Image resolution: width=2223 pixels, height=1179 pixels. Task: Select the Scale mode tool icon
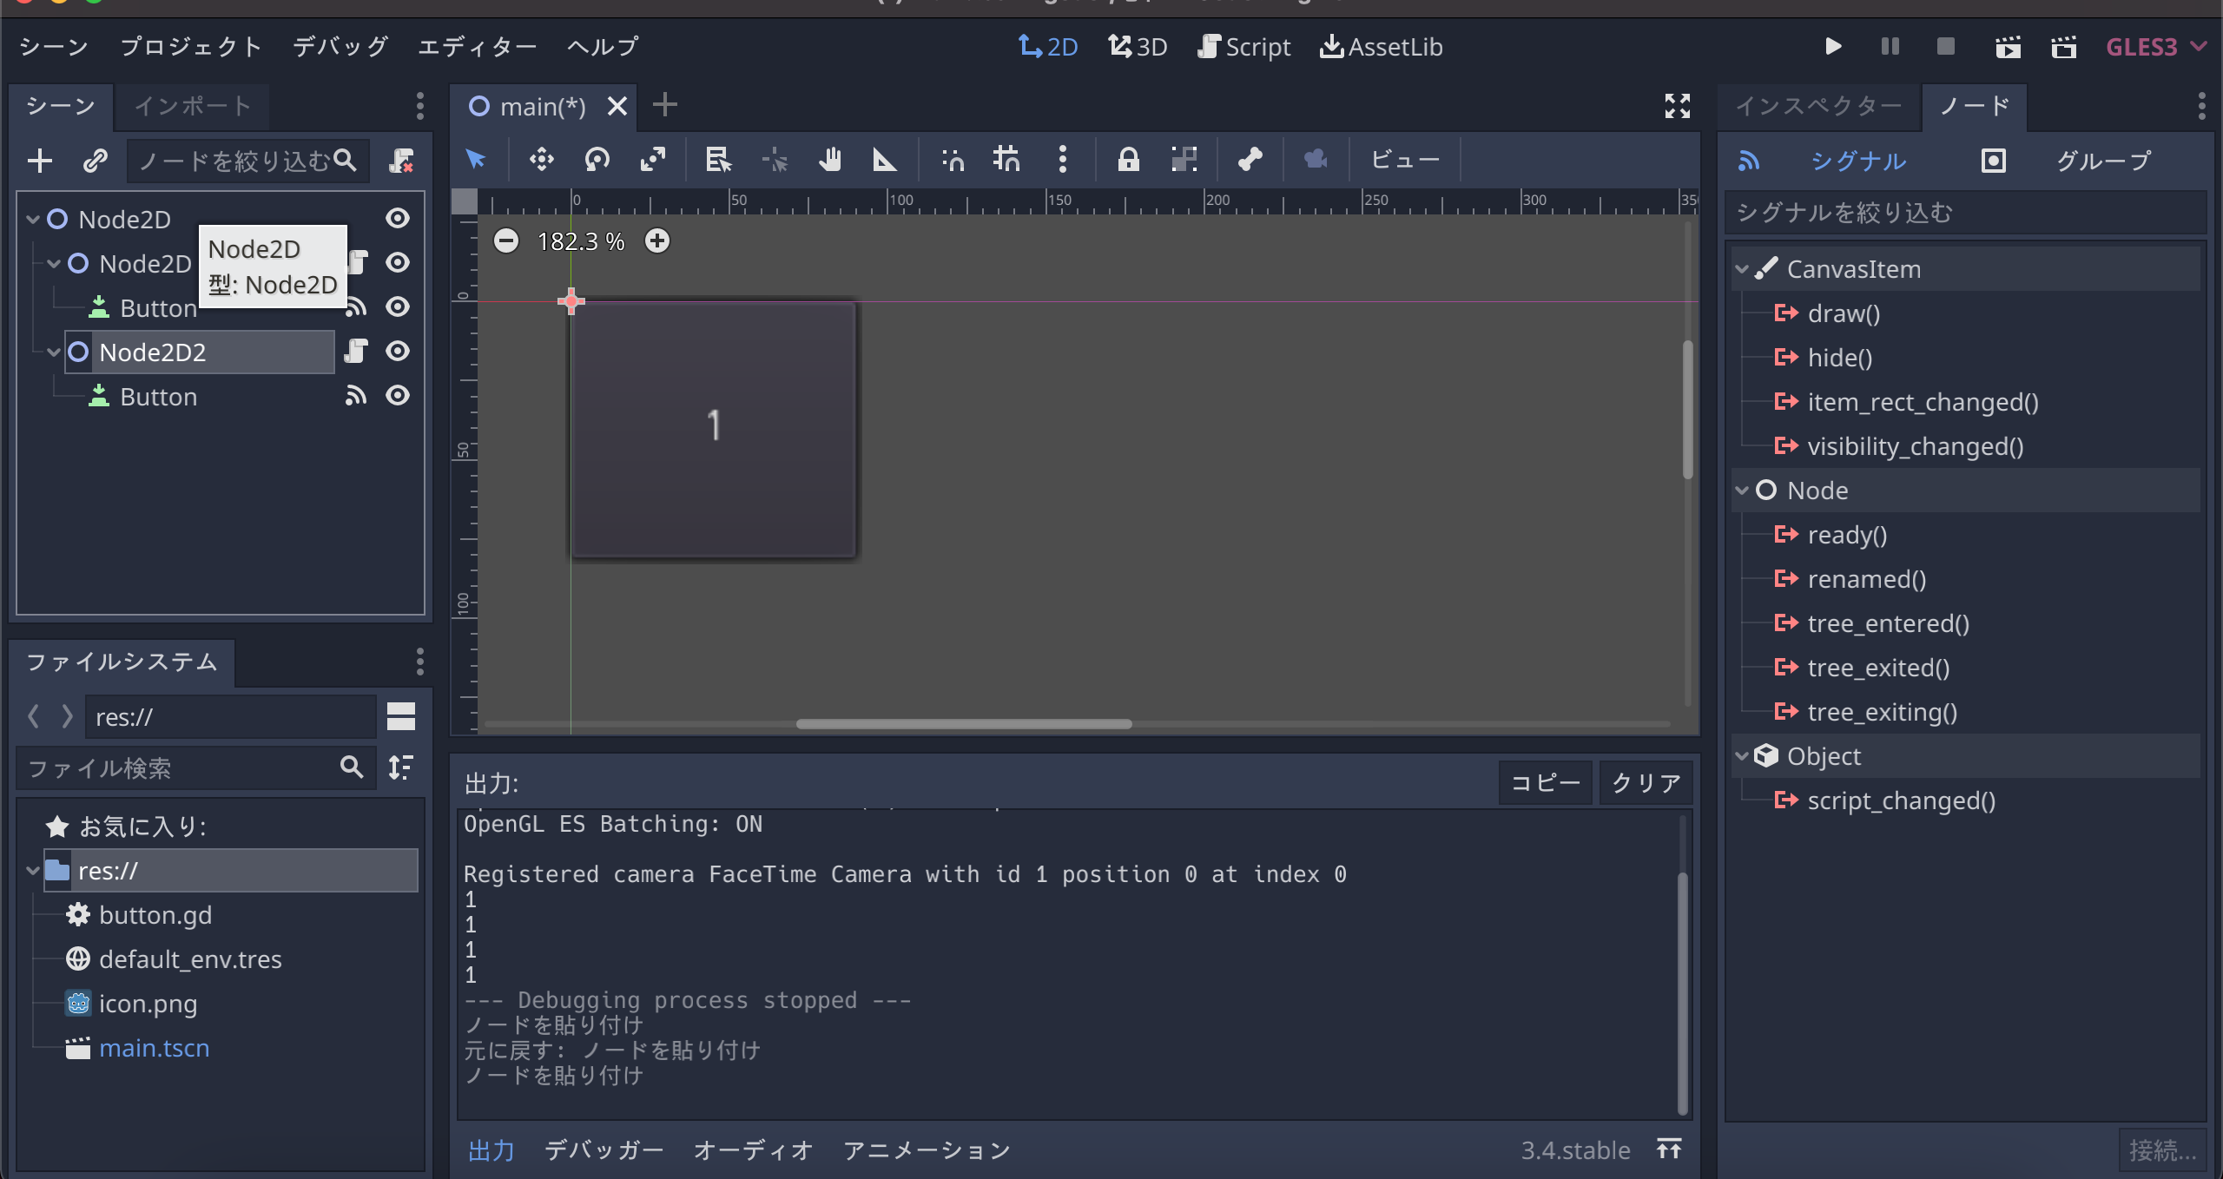point(653,159)
